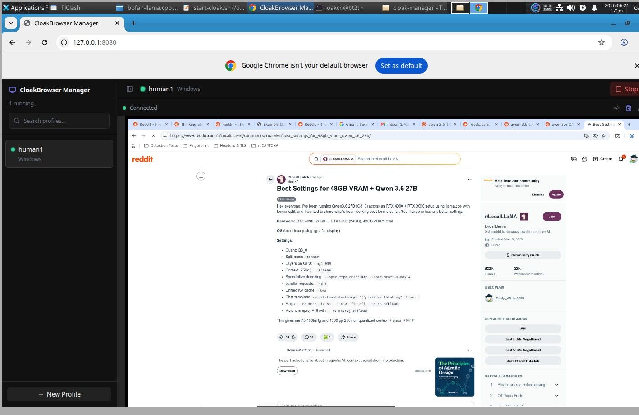
Task: Open the Chrome profile avatar icon
Action: (x=624, y=42)
